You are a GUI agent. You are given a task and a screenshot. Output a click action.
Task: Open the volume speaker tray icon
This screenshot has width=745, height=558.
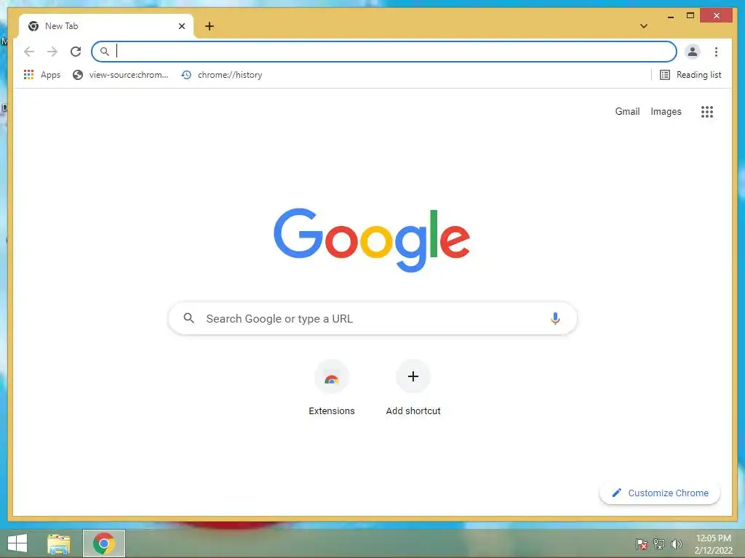tap(676, 544)
